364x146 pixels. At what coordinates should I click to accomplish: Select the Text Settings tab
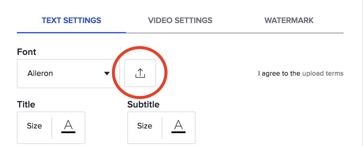pos(71,20)
